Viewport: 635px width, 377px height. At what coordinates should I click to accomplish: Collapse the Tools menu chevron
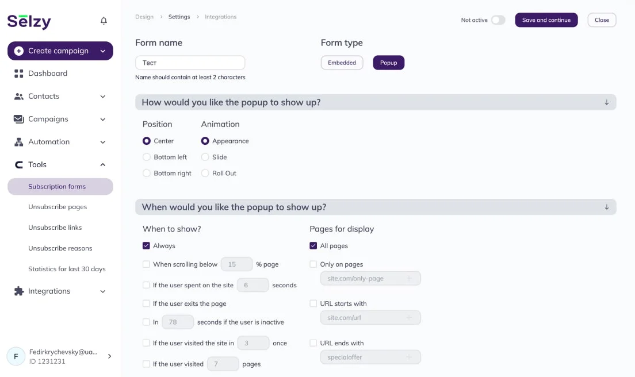103,165
